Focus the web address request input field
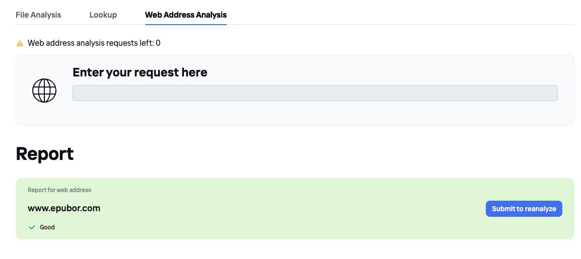 tap(315, 93)
